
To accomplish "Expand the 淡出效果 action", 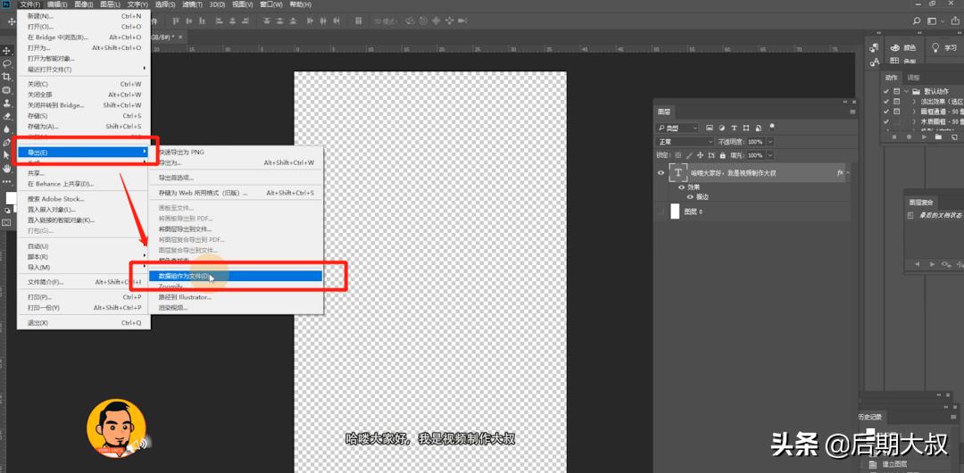I will tap(914, 102).
